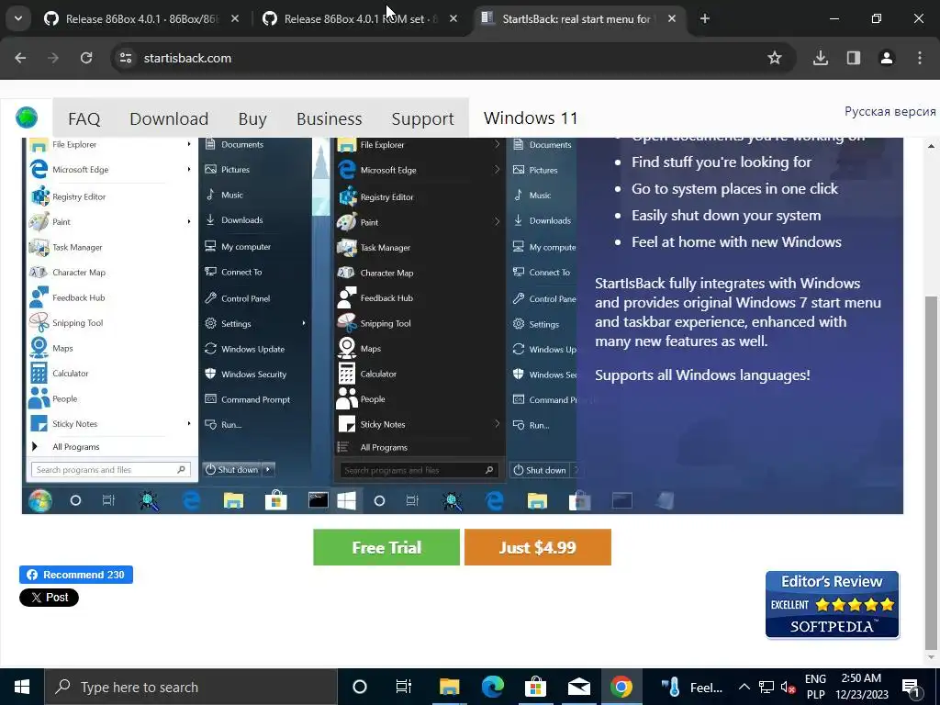The height and width of the screenshot is (705, 940).
Task: Open Task View icon on taskbar
Action: click(404, 687)
